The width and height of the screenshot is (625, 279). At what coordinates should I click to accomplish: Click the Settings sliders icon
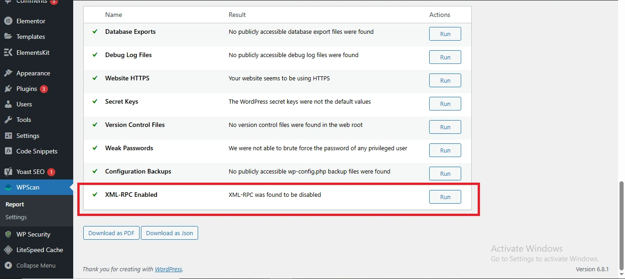[x=8, y=136]
